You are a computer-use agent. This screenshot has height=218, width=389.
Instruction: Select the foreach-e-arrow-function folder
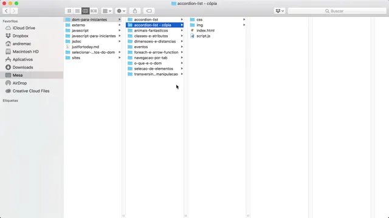click(x=155, y=52)
